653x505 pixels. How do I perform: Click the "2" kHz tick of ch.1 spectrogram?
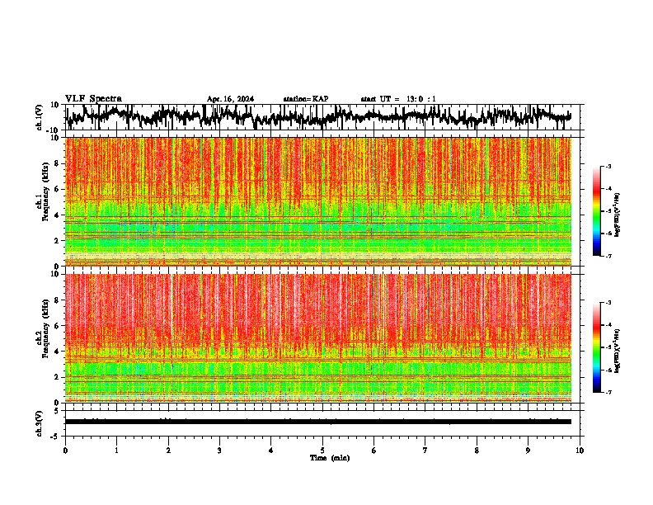57,240
